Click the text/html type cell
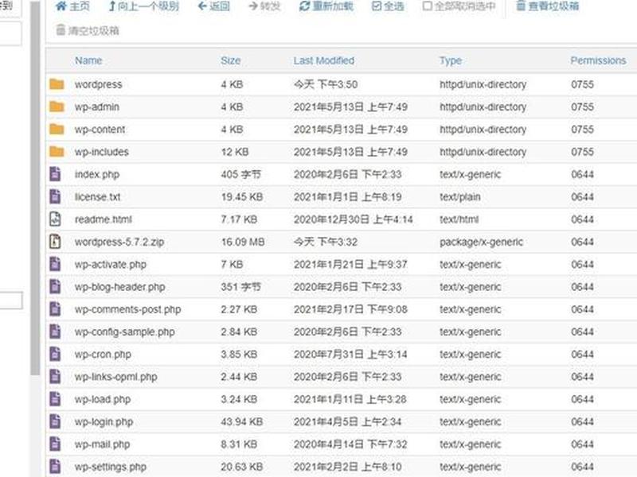 (x=459, y=219)
